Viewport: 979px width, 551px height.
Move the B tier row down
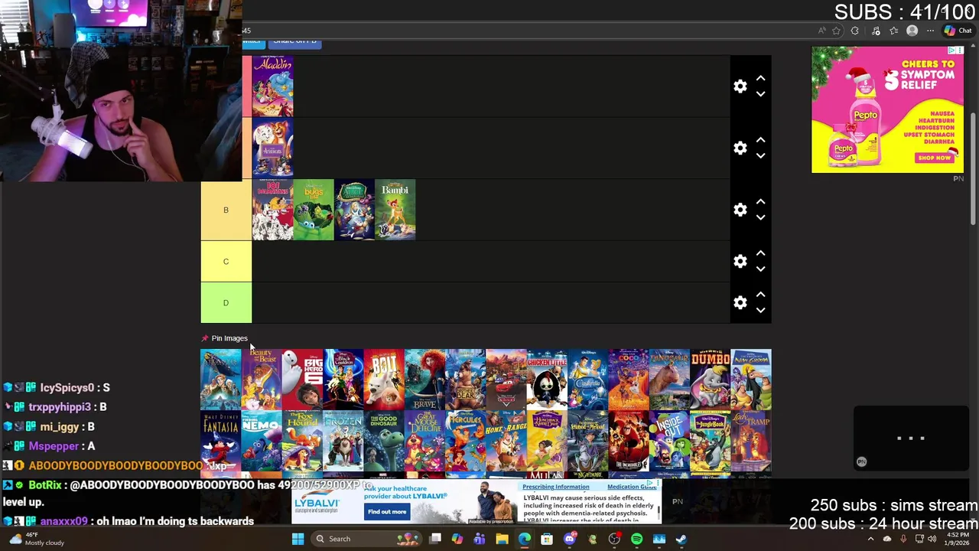click(x=760, y=217)
